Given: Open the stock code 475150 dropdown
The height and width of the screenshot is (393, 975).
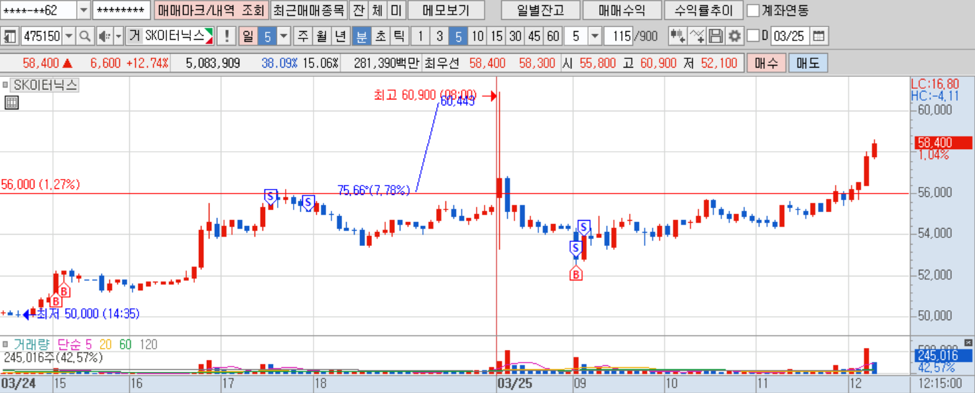Looking at the screenshot, I should pos(69,36).
